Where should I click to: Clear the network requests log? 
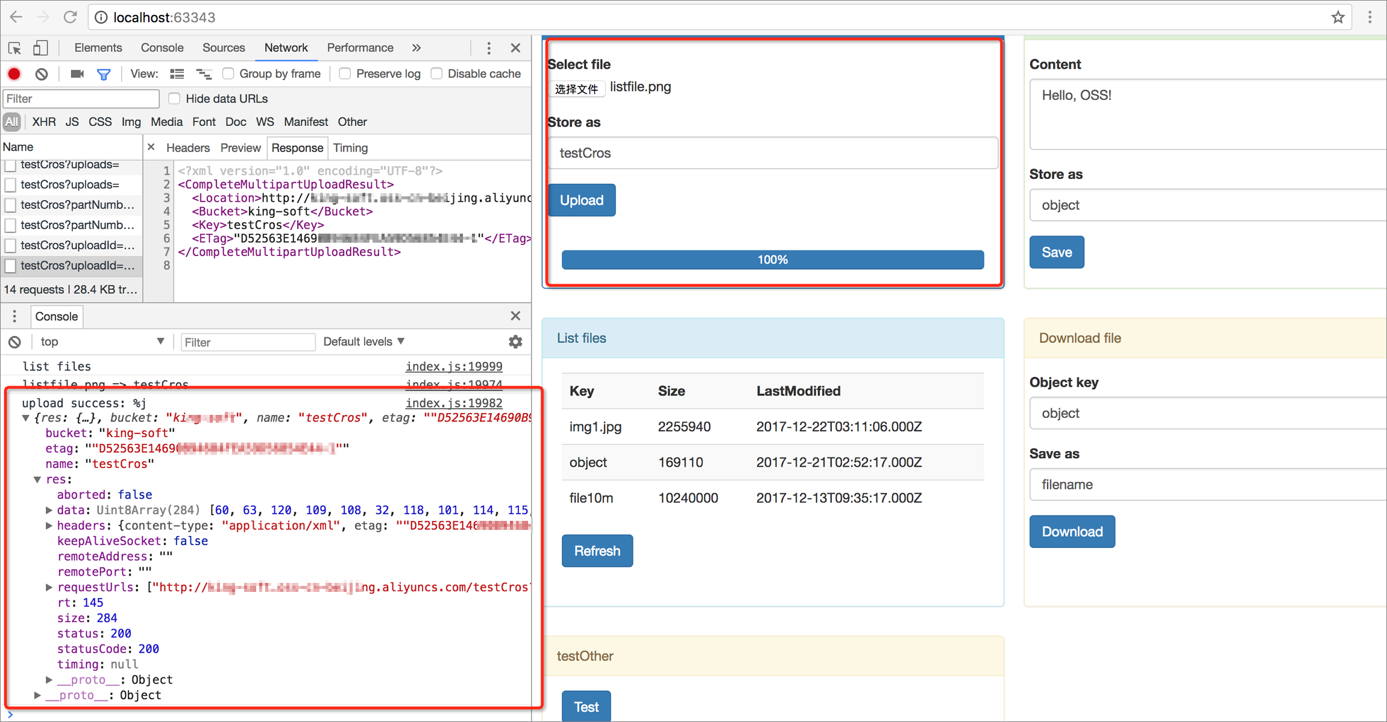41,73
